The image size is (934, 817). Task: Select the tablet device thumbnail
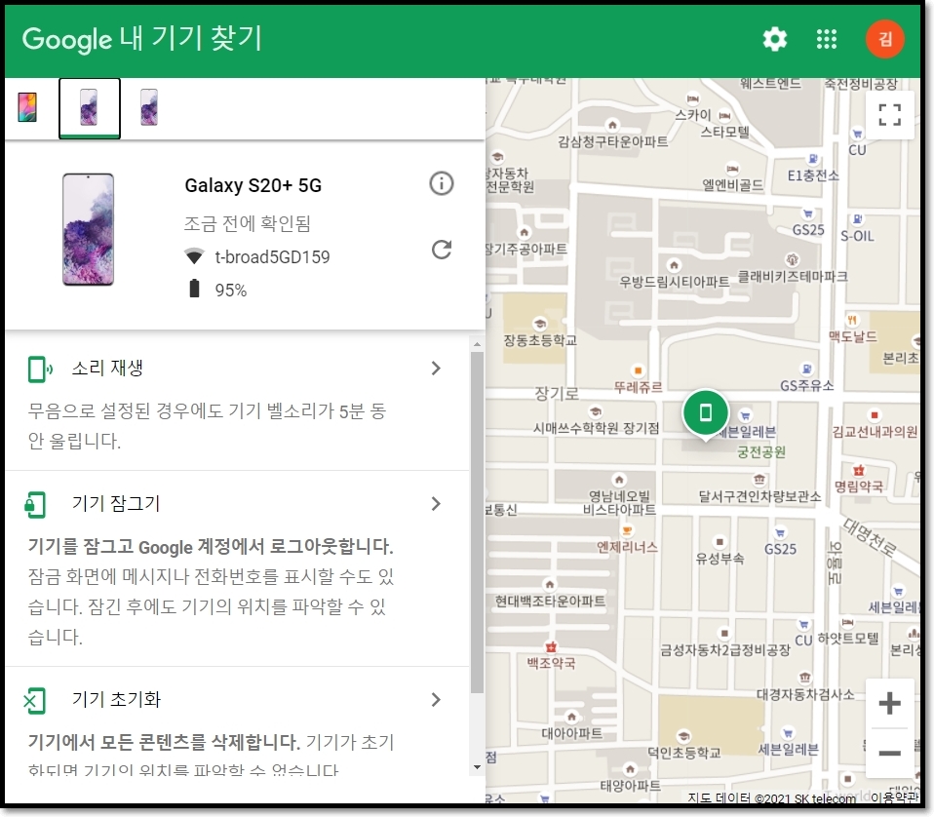(x=27, y=108)
